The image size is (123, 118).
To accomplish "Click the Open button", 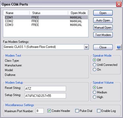I will pos(103,13).
